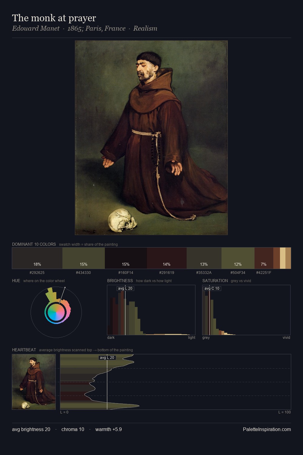Click the 'chroma 10' footer text
Screen dimensions: 303x455
pos(73,430)
